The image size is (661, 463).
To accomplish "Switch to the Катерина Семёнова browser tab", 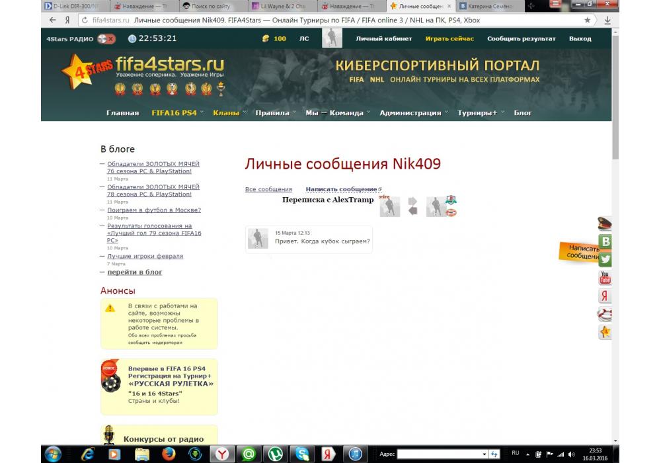I will (x=490, y=6).
